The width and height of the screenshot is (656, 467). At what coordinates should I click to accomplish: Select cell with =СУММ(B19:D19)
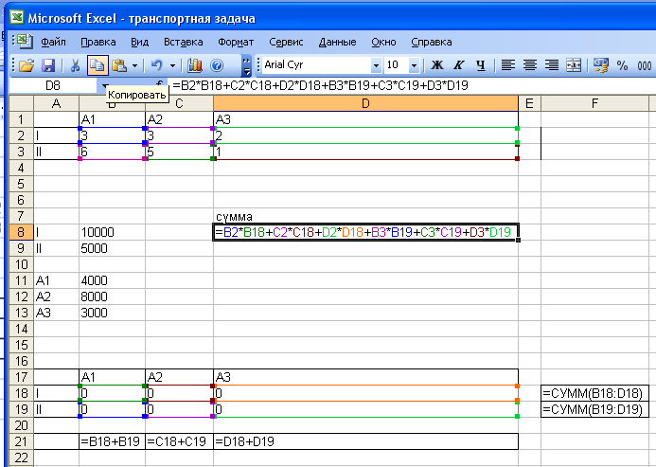tap(594, 409)
